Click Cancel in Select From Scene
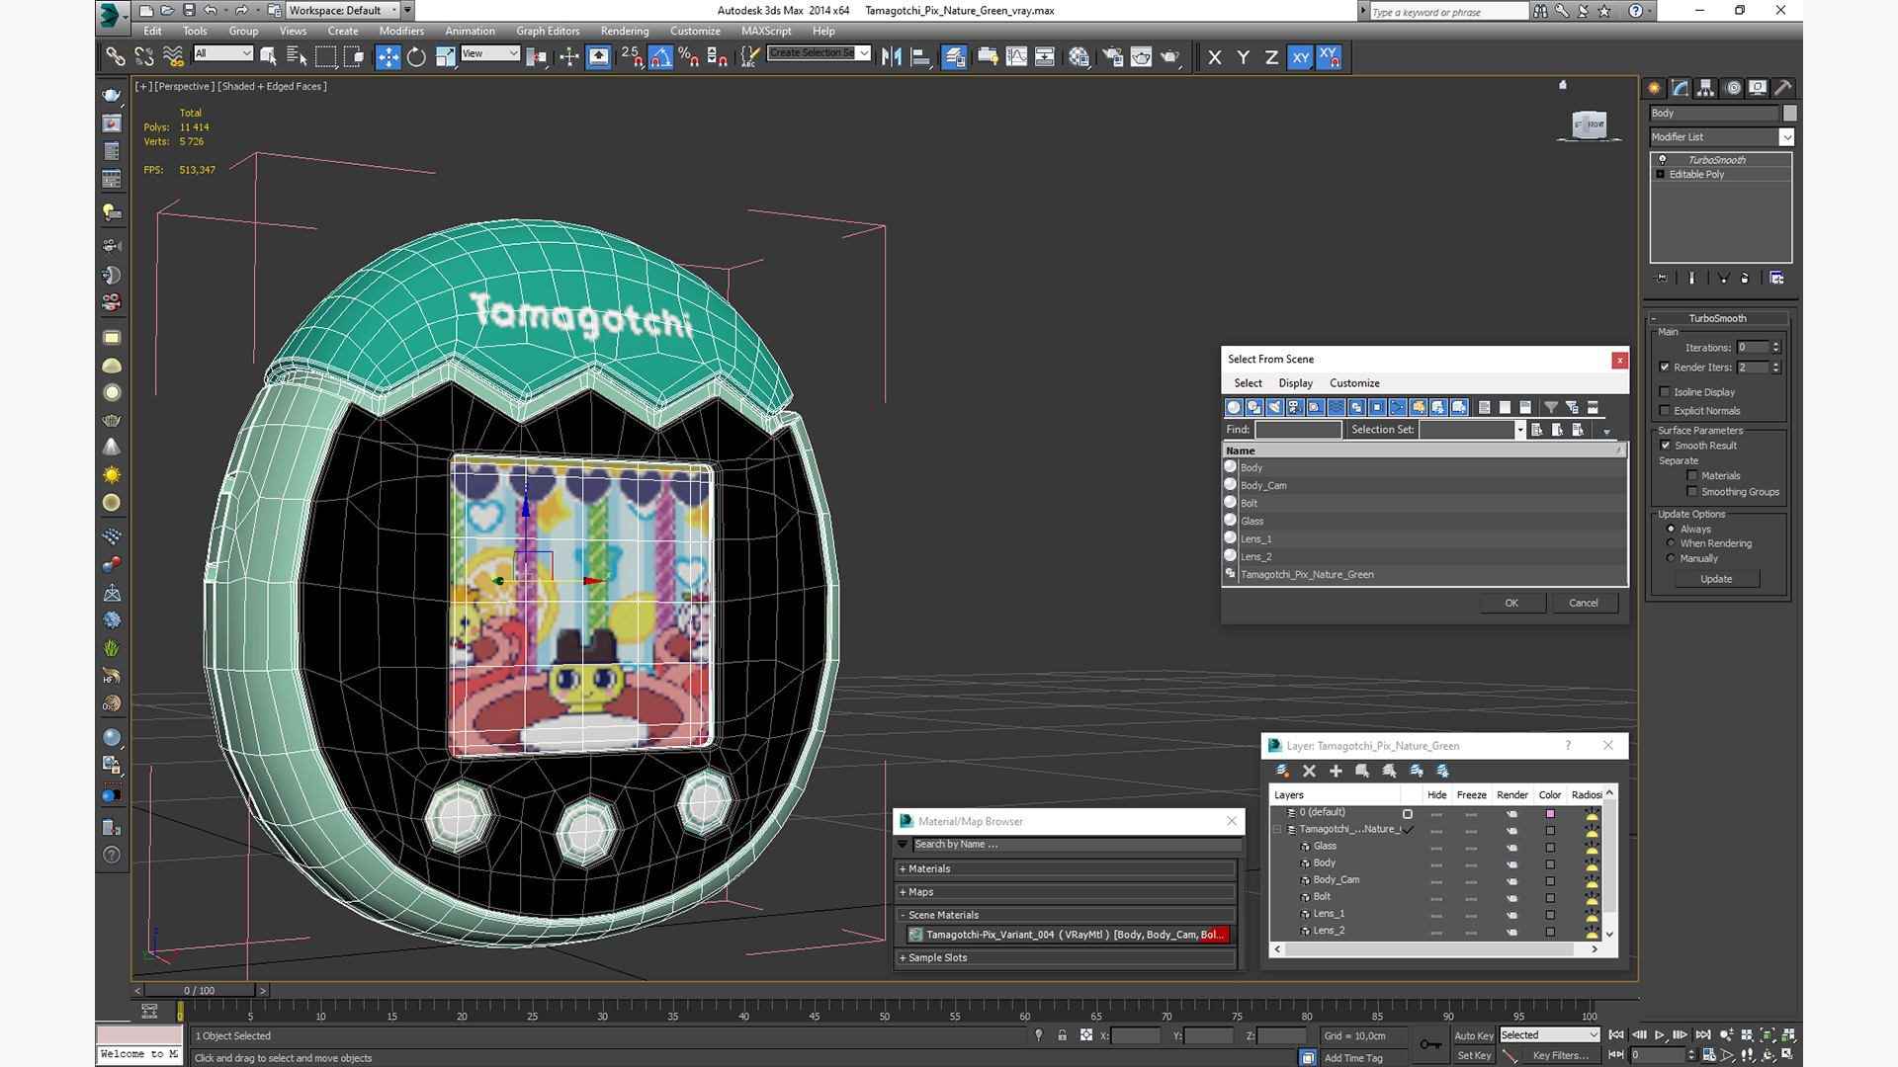This screenshot has width=1898, height=1067. 1584,603
